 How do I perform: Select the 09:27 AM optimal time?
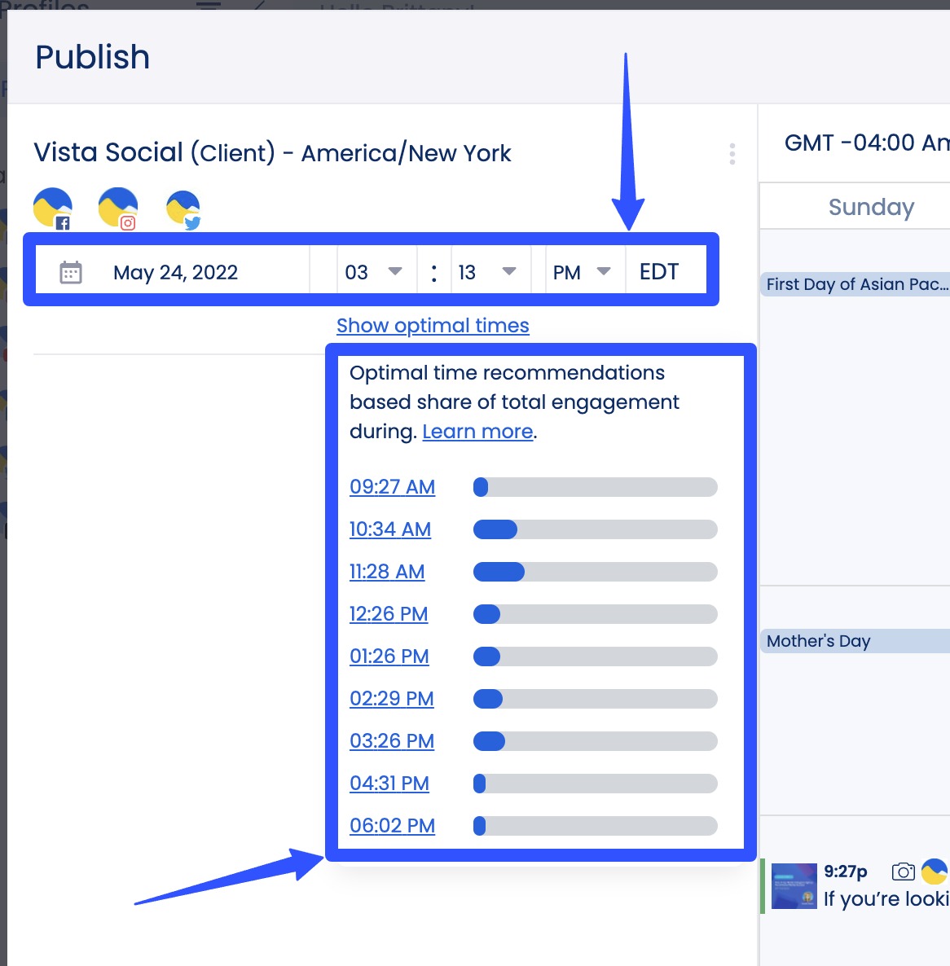point(392,487)
